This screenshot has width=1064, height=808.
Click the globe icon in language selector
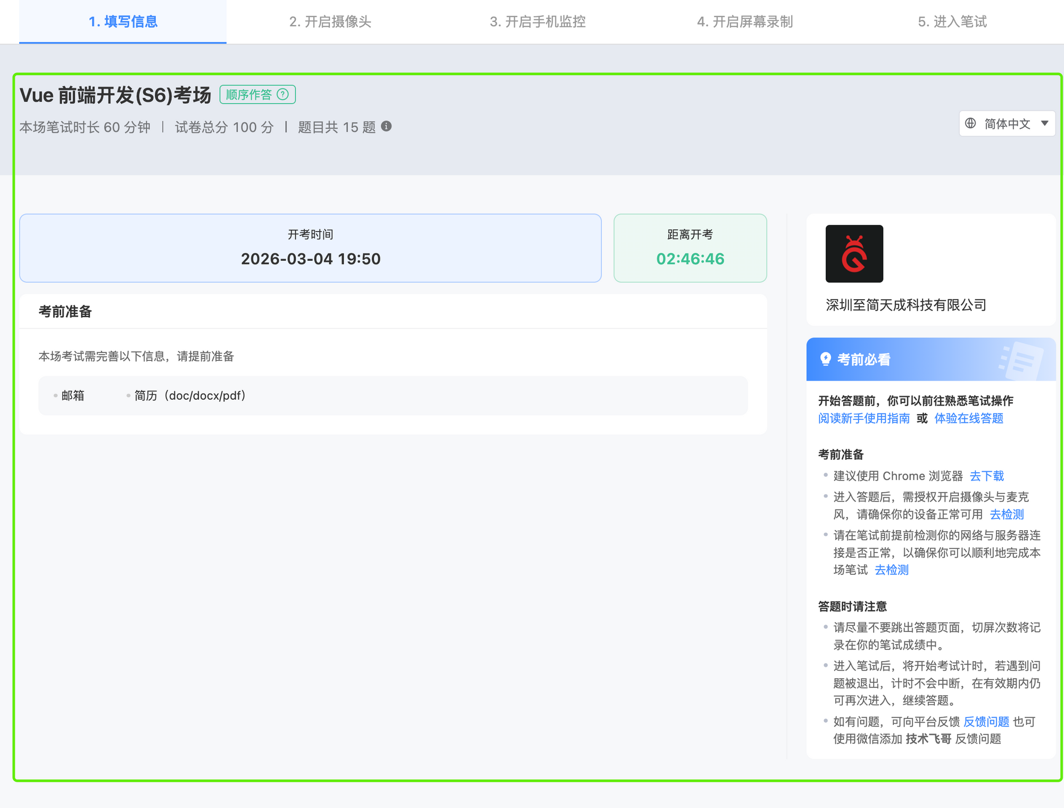[970, 123]
